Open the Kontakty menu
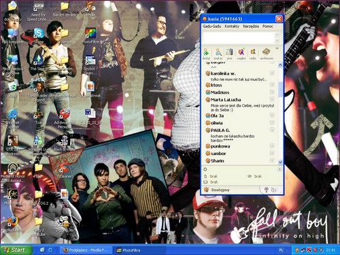Viewport: 340px width, 255px height. point(232,27)
